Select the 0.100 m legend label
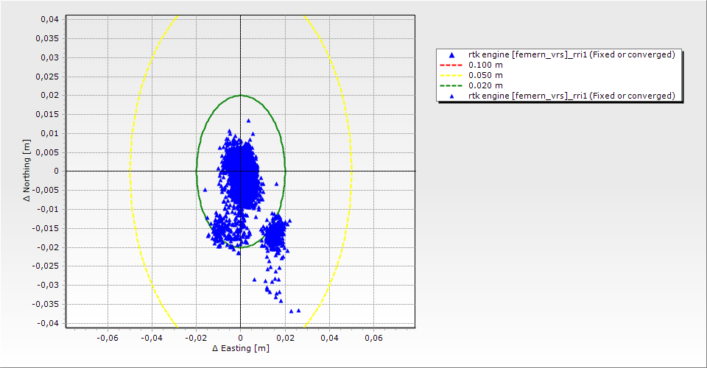This screenshot has width=707, height=368. pos(486,65)
